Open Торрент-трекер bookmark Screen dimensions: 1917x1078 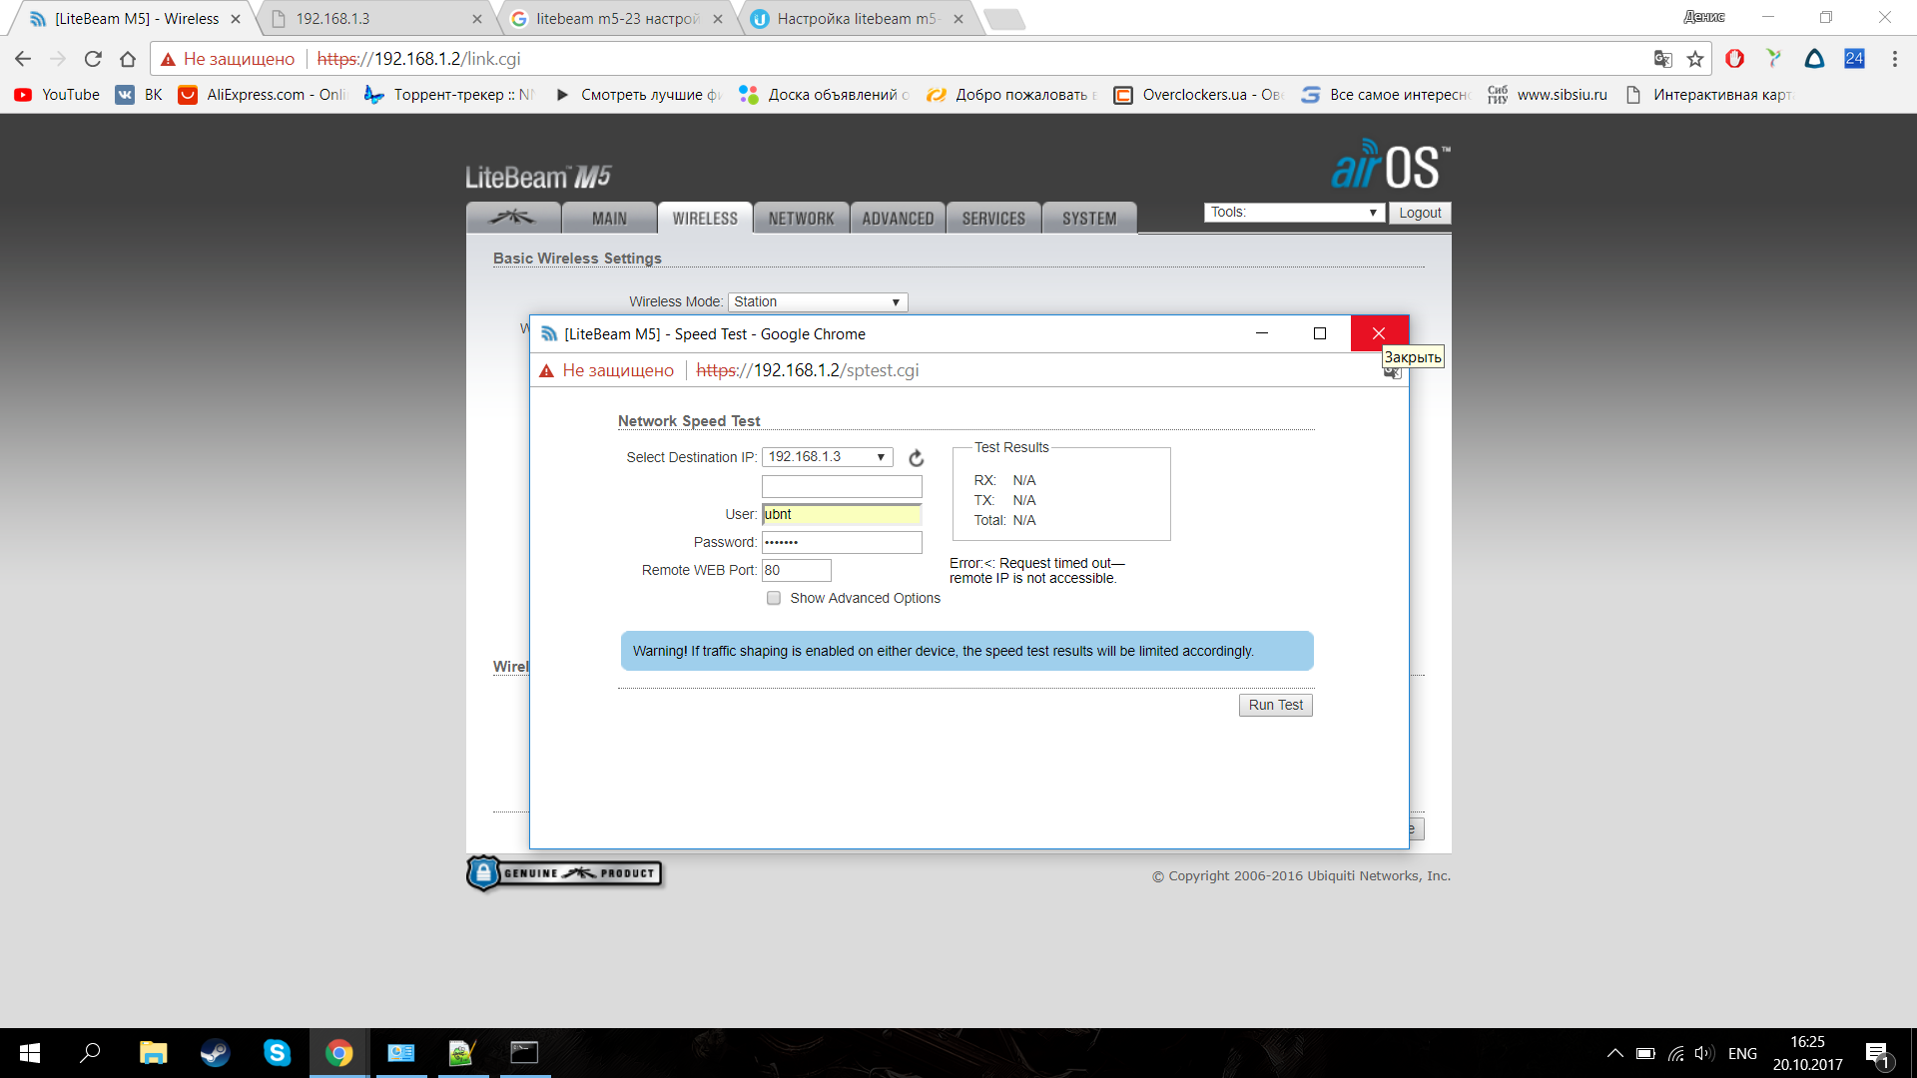tap(449, 95)
